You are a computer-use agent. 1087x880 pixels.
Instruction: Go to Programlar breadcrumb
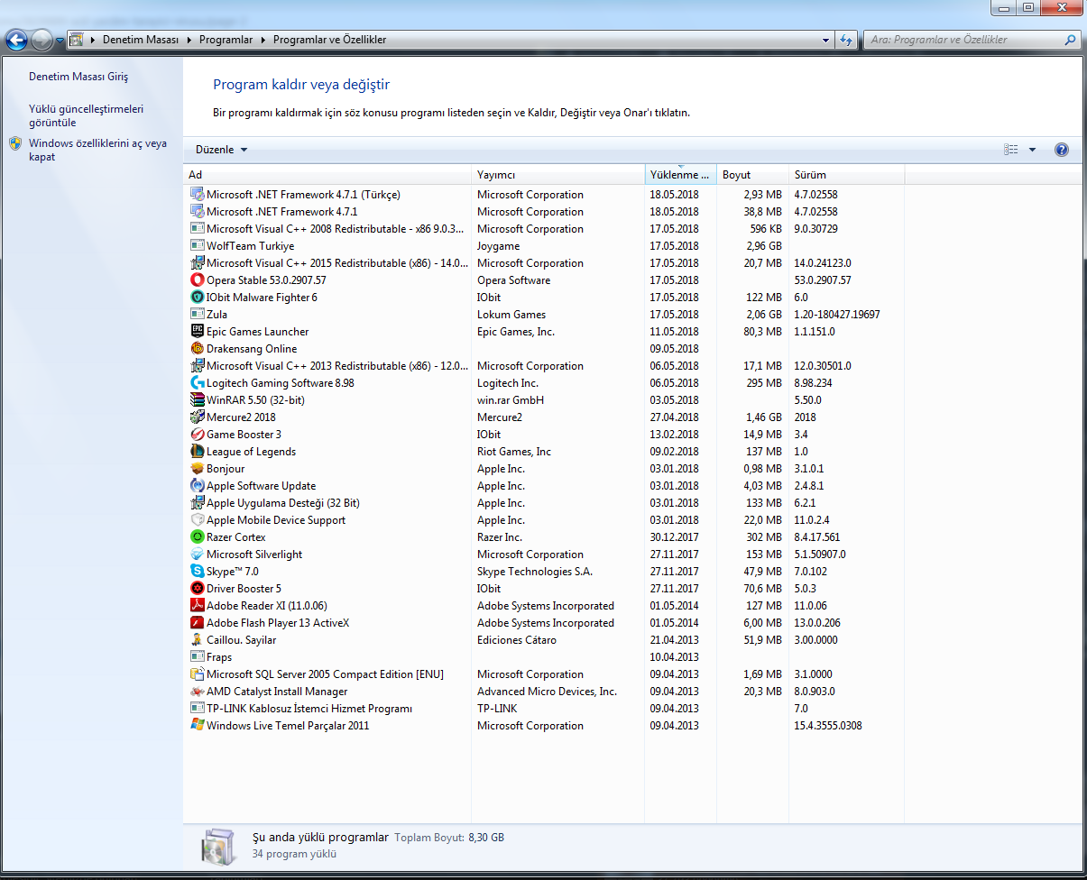226,40
